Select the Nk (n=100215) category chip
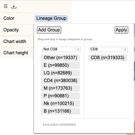This screenshot has height=135, width=135. tap(60, 104)
